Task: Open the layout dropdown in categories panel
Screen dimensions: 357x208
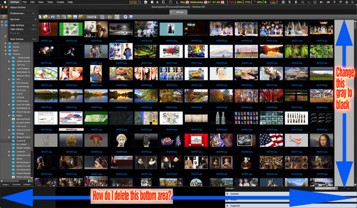Action: 326,188
